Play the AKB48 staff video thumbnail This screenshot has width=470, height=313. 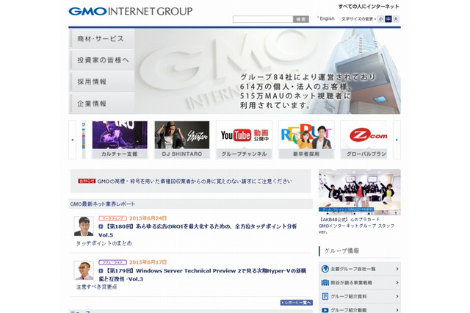coord(360,192)
